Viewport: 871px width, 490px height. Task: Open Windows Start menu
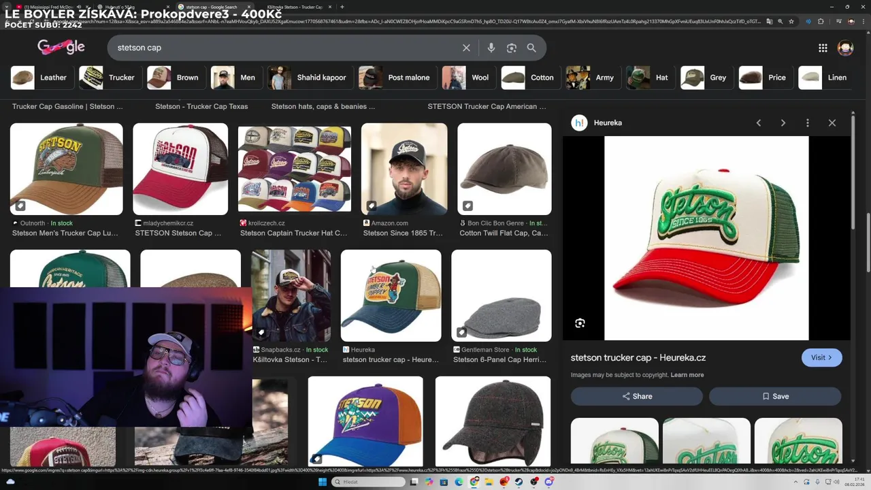(x=322, y=482)
